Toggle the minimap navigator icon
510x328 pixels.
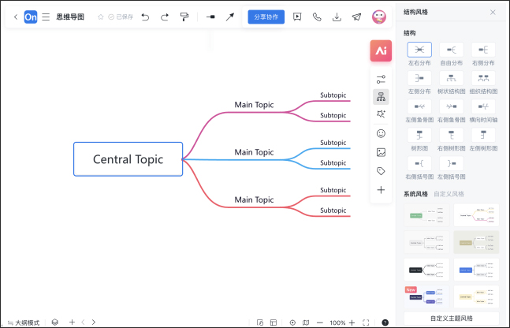306,322
